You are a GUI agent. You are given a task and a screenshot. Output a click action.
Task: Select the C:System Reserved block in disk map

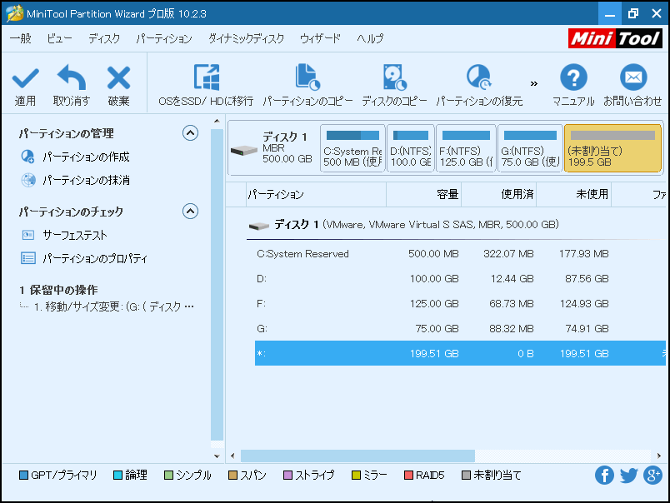coord(352,148)
